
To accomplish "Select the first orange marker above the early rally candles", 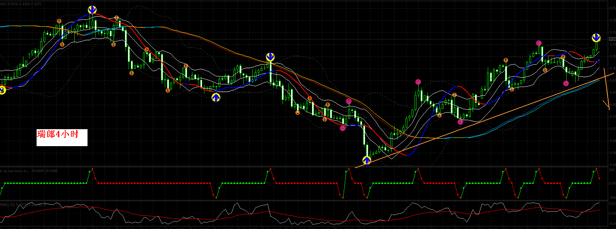I will (x=59, y=21).
